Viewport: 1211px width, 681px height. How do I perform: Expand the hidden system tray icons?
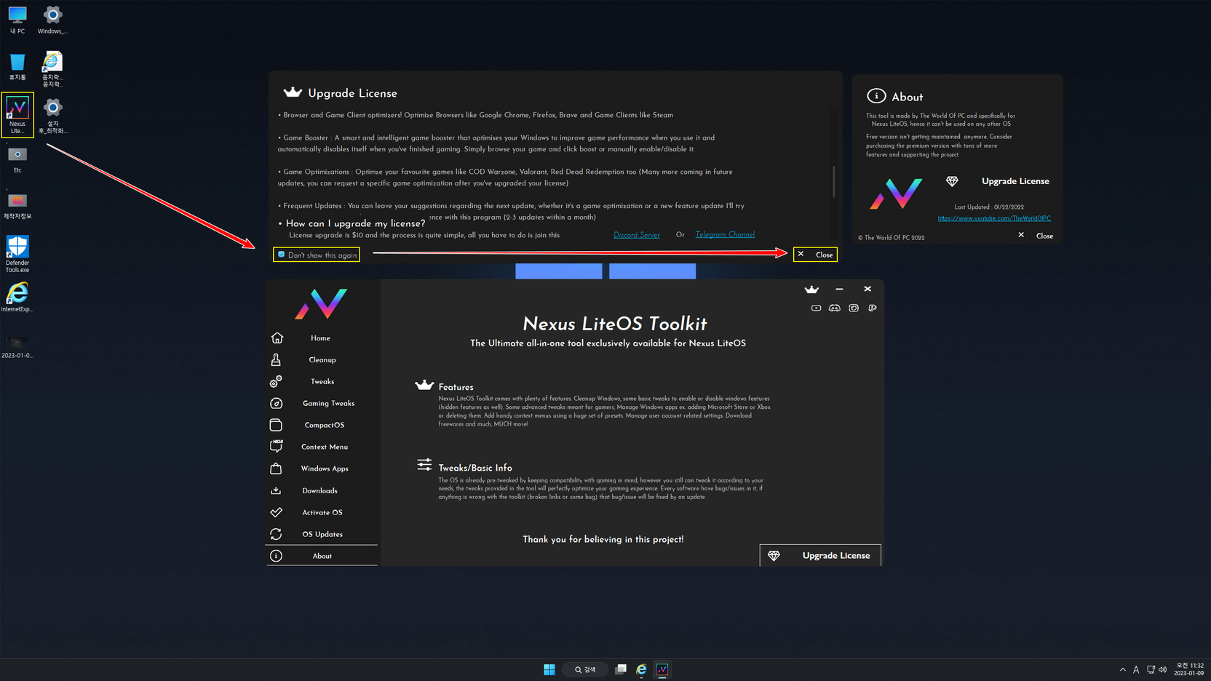click(x=1123, y=669)
